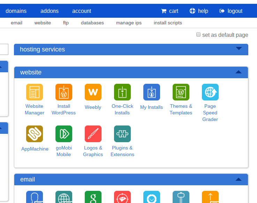
Task: Go to the databases submenu tab
Action: 92,23
